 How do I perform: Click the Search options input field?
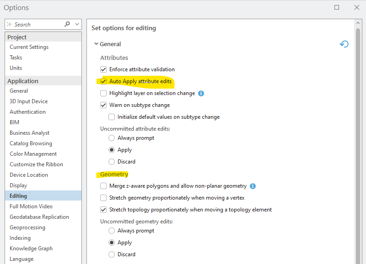[34, 24]
